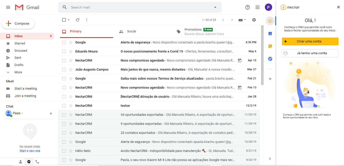Screen dimensions: 344x166
Task: Check the '23 contatos exportados' email
Action: click(64, 133)
